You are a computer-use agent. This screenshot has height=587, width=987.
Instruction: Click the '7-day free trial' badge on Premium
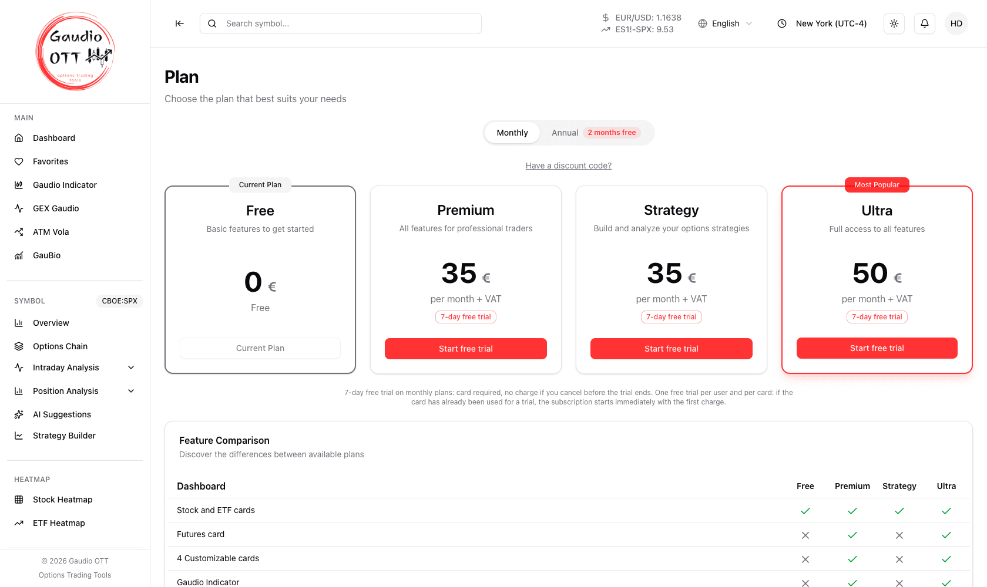tap(466, 317)
